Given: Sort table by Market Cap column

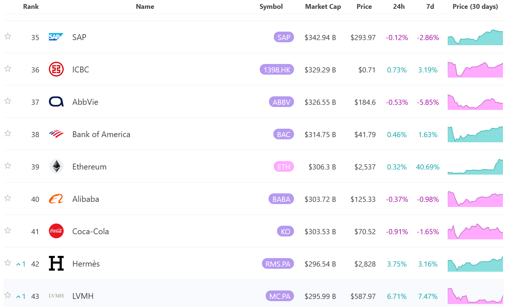Looking at the screenshot, I should tap(323, 7).
